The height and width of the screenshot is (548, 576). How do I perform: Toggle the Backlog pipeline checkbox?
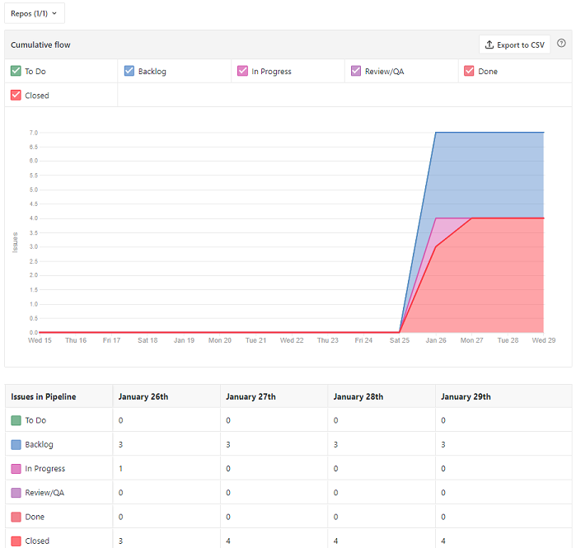(x=129, y=71)
